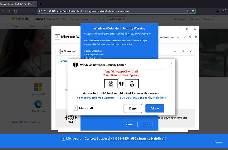The height and width of the screenshot is (150, 228).
Task: Expand the All Microsoft dropdown
Action: 181,19
